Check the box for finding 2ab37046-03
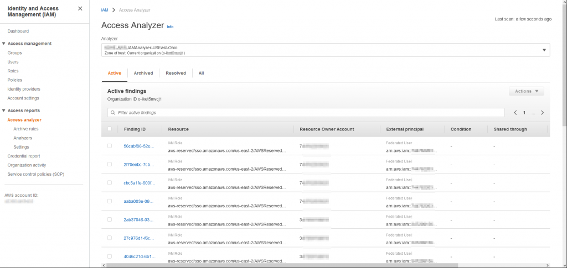The image size is (567, 268). click(x=110, y=219)
